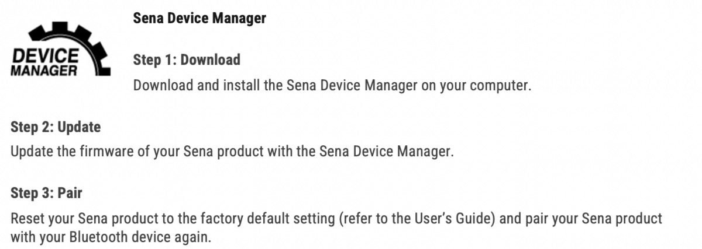Click the Step 3: Pair heading
The image size is (702, 249).
(x=46, y=193)
